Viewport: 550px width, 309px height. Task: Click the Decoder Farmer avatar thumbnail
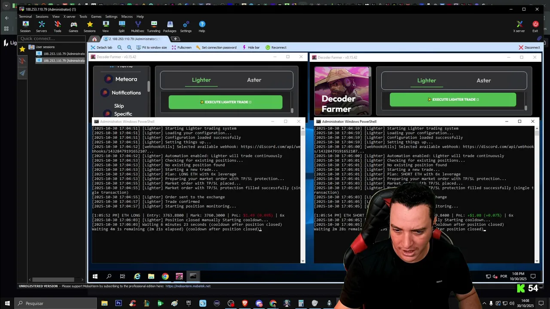[x=342, y=91]
